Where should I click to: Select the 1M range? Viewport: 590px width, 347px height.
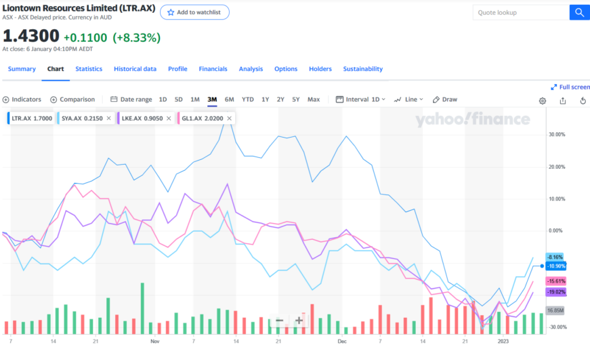[195, 100]
